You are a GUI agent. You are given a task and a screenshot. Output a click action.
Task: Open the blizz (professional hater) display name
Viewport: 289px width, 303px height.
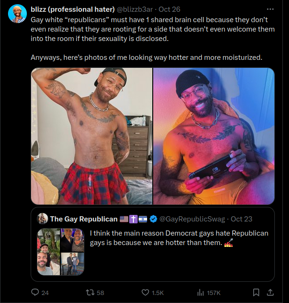point(73,9)
